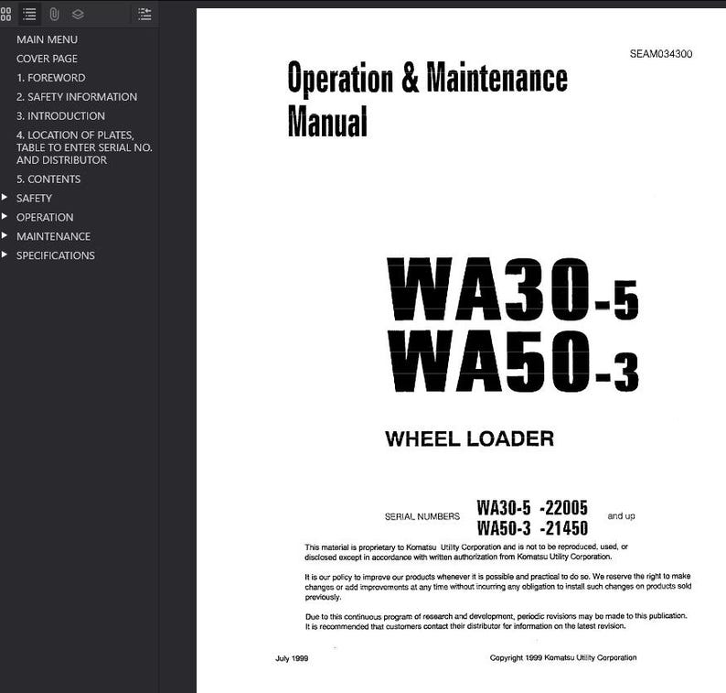Go to the MAIN MENU bookmark
This screenshot has height=693, width=726.
(48, 39)
